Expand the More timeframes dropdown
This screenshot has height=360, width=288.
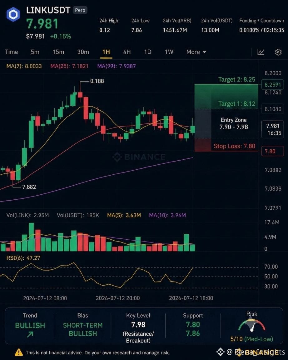[196, 52]
